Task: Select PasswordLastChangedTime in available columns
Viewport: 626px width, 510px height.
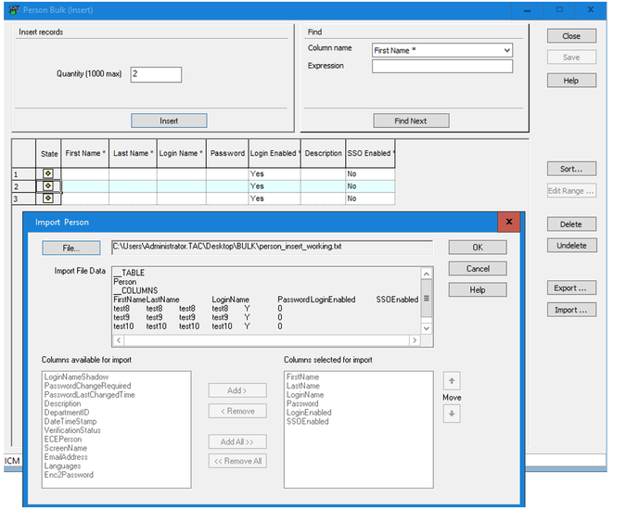Action: 89,395
